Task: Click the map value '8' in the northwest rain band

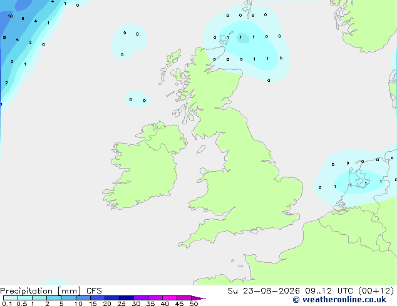Action: [x=23, y=19]
